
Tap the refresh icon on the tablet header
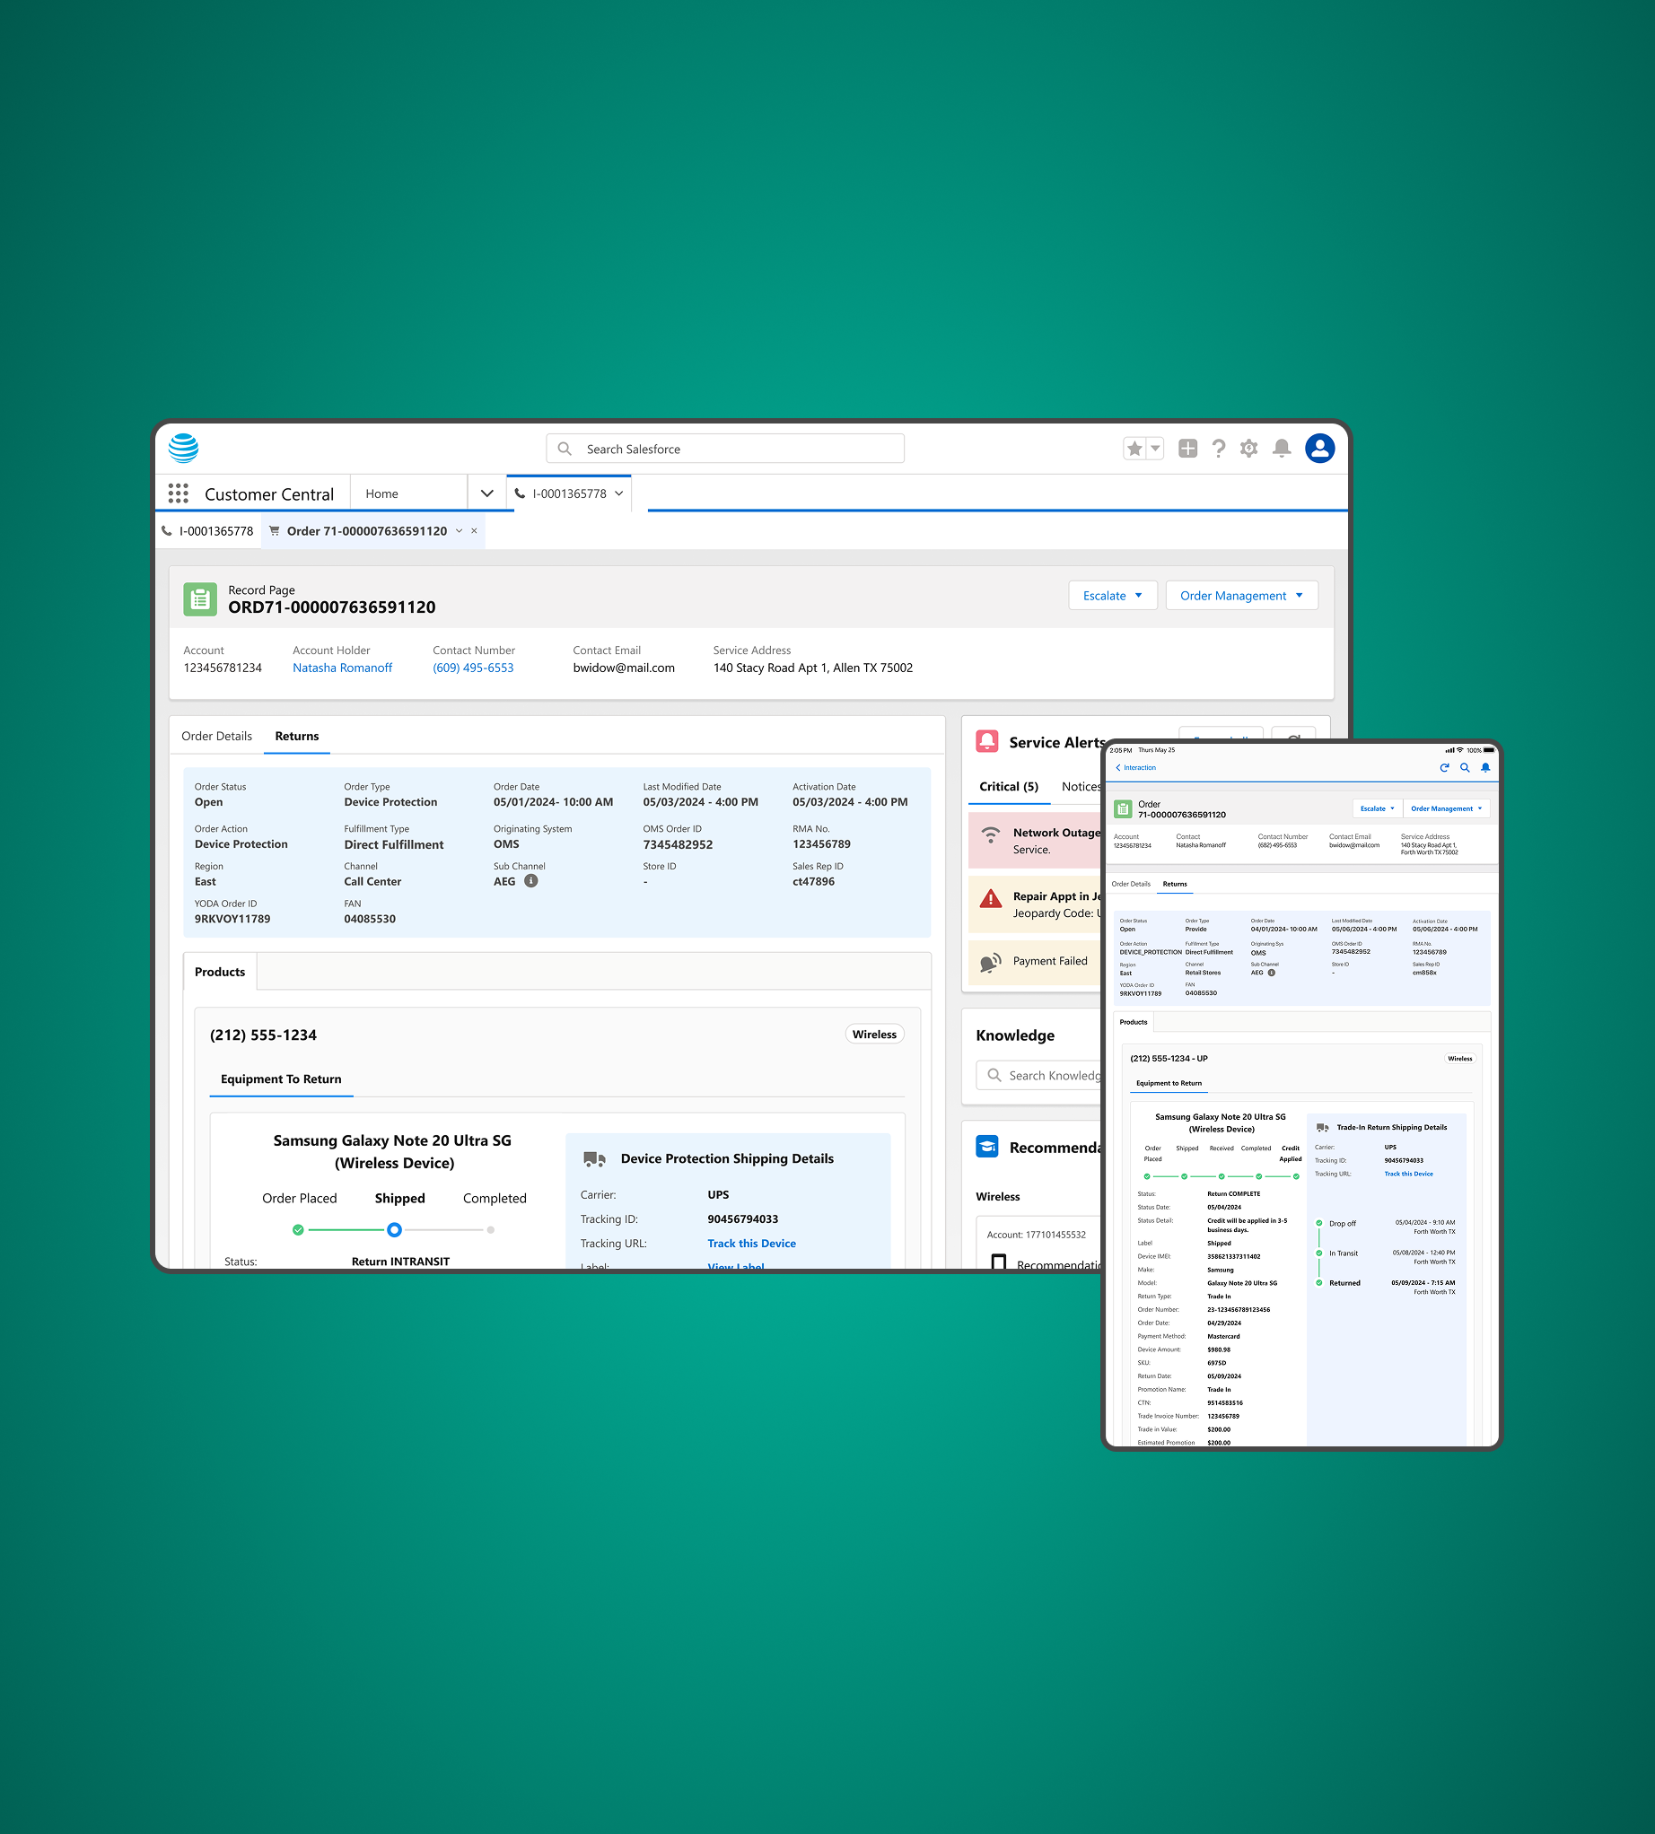pyautogui.click(x=1444, y=767)
